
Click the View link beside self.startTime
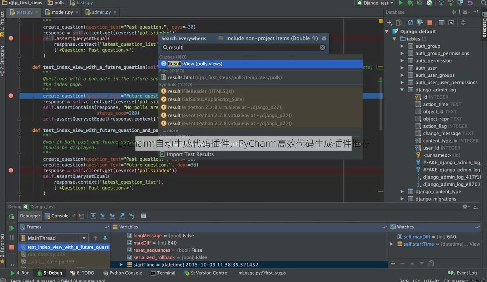(x=474, y=244)
